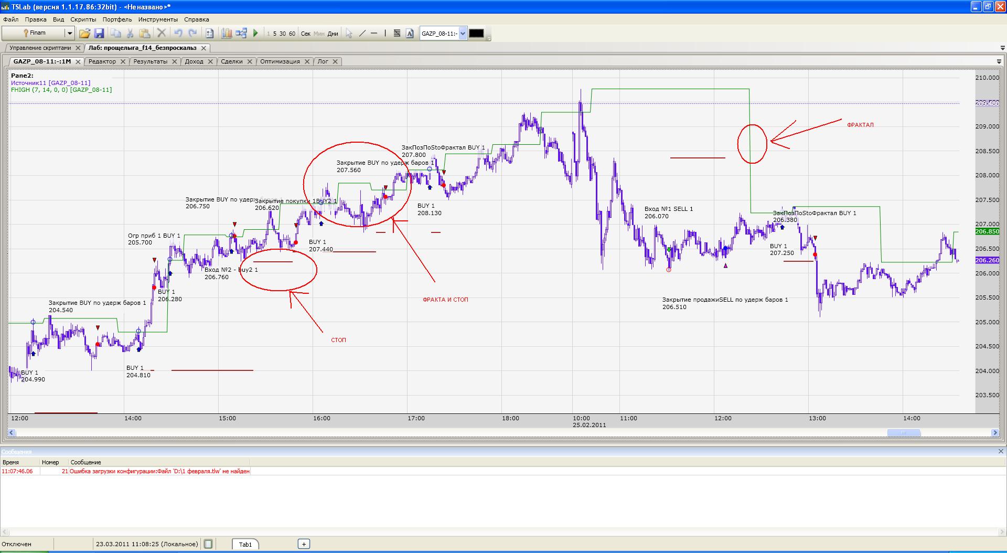
Task: Click the chart scrollbar right arrow
Action: [995, 433]
